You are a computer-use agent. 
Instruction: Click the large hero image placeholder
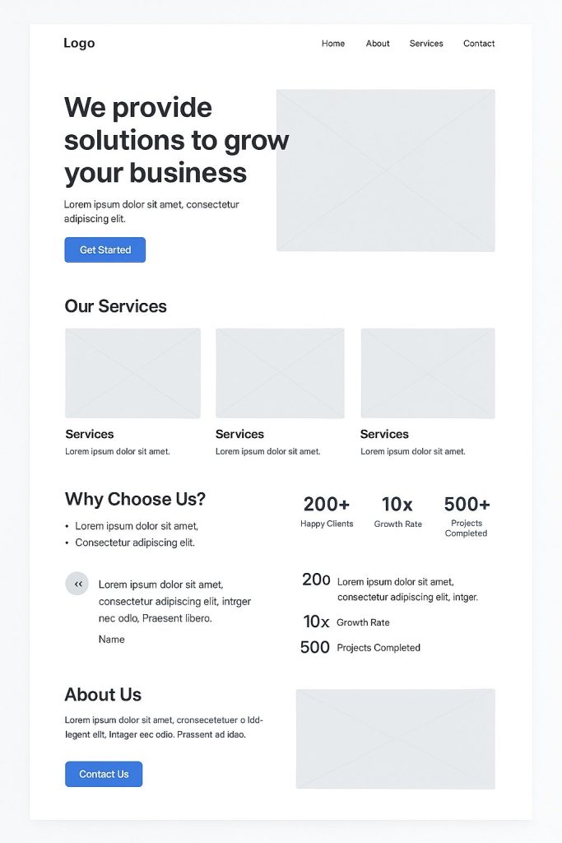coord(385,170)
